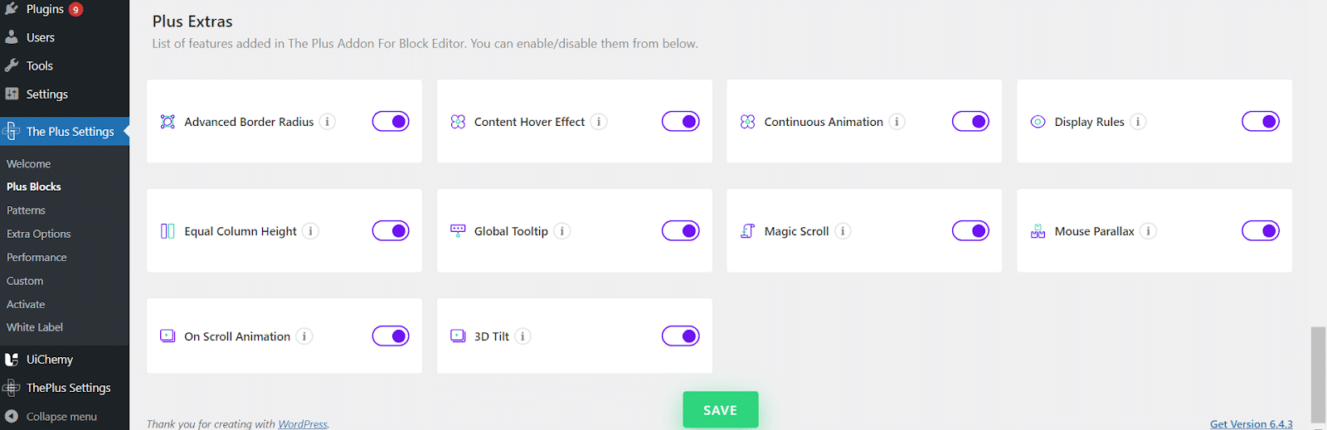Open info tooltip for Equal Column Height
This screenshot has width=1327, height=430.
click(x=310, y=231)
